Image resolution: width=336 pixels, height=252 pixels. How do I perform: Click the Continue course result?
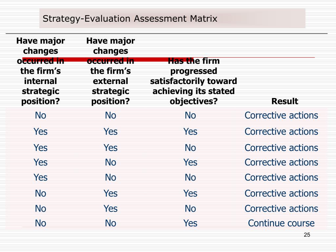click(281, 223)
